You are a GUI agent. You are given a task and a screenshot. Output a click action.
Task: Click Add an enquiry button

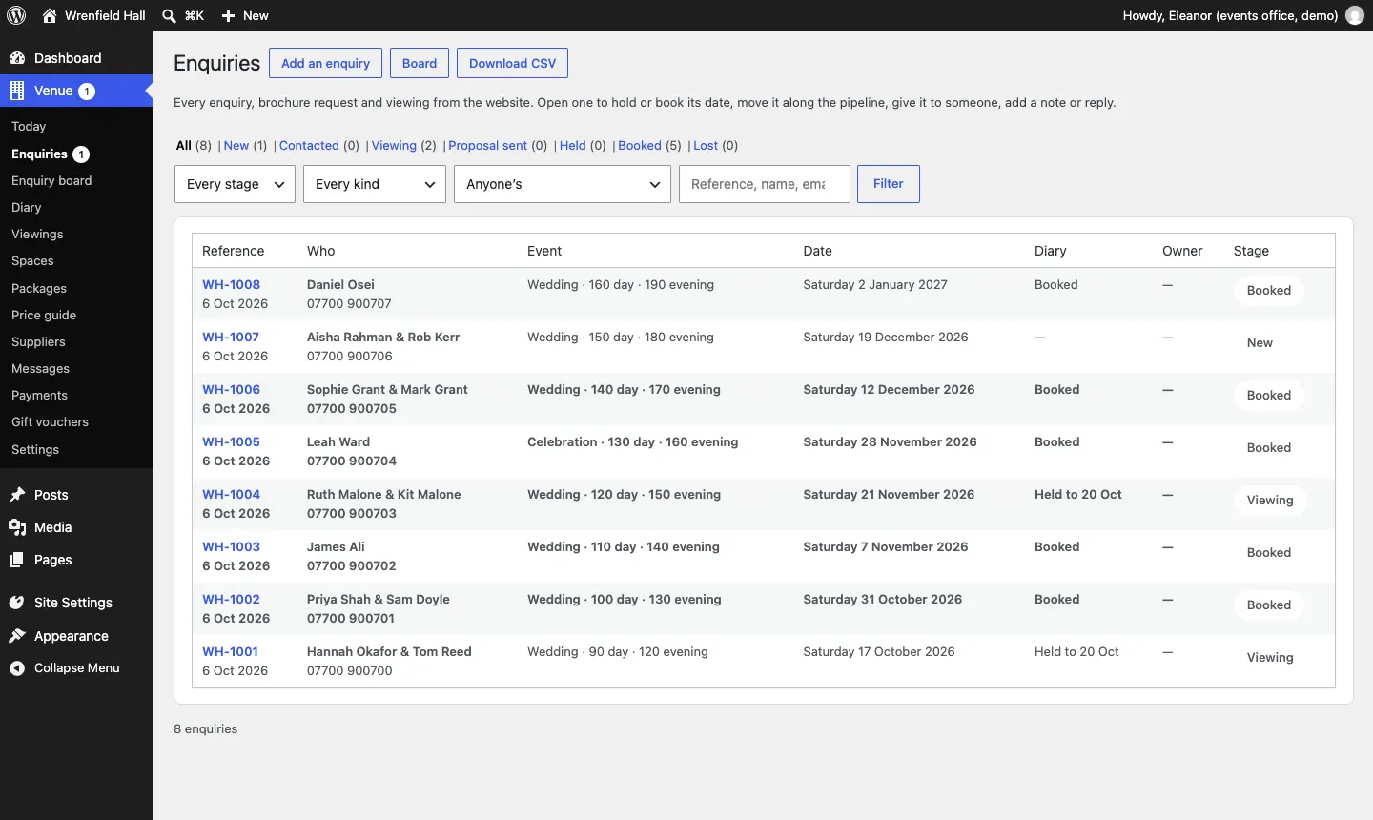325,63
